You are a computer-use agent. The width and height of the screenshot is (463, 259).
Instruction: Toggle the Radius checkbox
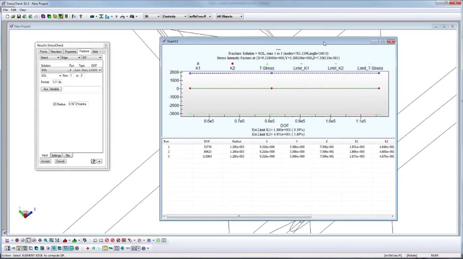[x=54, y=104]
